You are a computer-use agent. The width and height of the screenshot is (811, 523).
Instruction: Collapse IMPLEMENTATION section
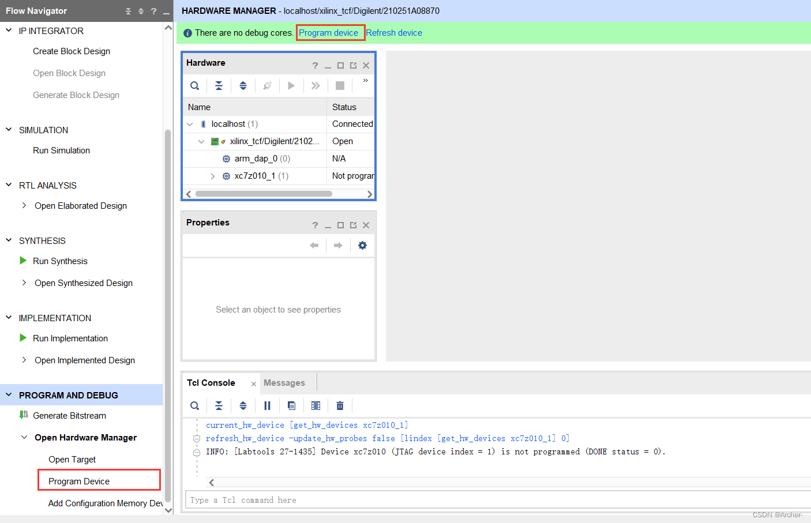pyautogui.click(x=9, y=318)
